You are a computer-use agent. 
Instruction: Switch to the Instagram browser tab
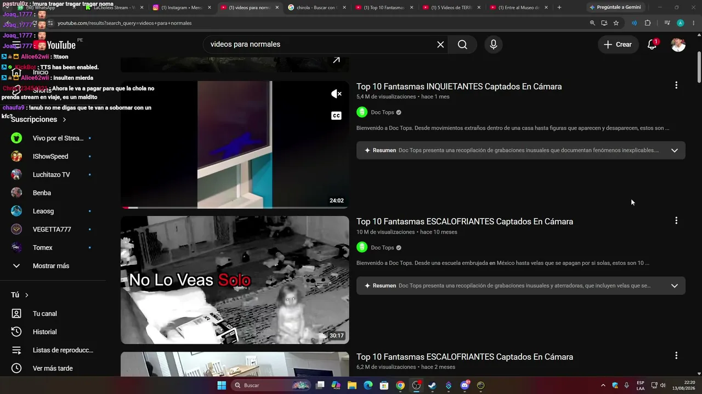click(x=182, y=8)
